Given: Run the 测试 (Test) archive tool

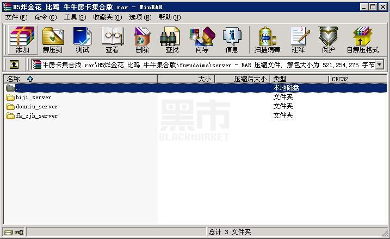Looking at the screenshot, I should (82, 40).
